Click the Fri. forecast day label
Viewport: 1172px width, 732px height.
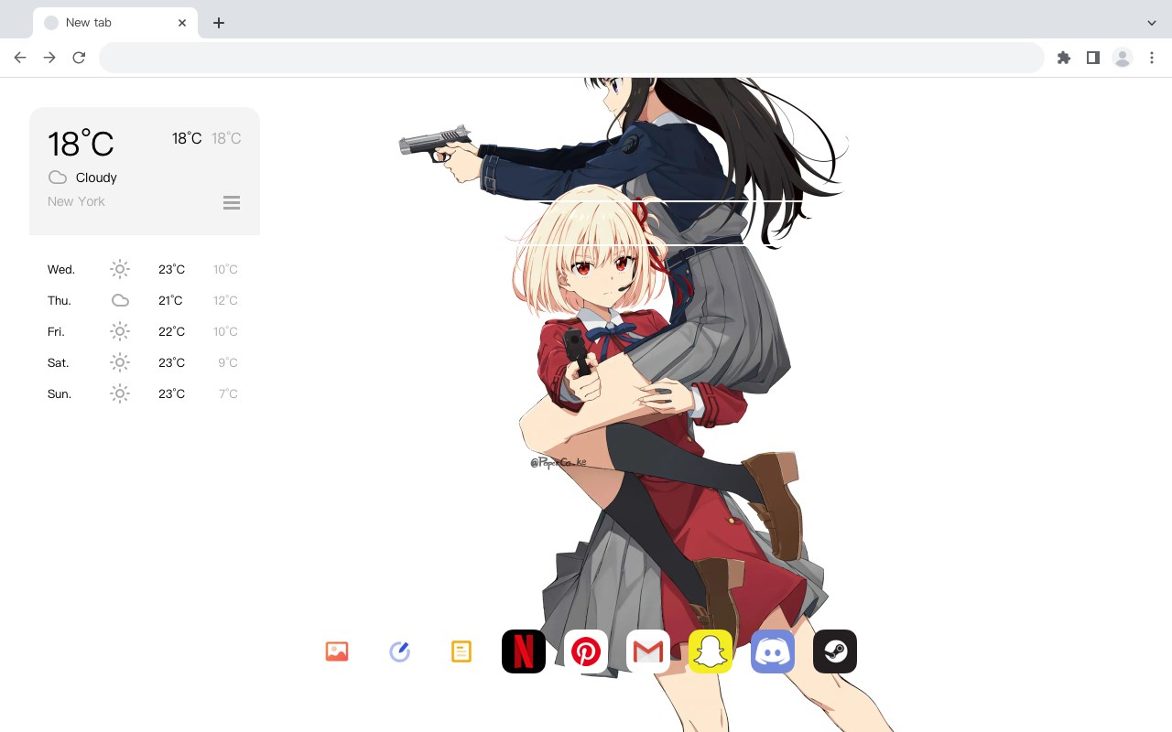coord(56,331)
